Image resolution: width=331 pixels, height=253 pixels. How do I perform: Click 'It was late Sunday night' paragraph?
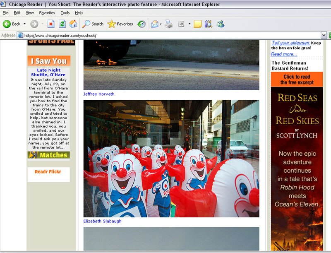coord(48,113)
